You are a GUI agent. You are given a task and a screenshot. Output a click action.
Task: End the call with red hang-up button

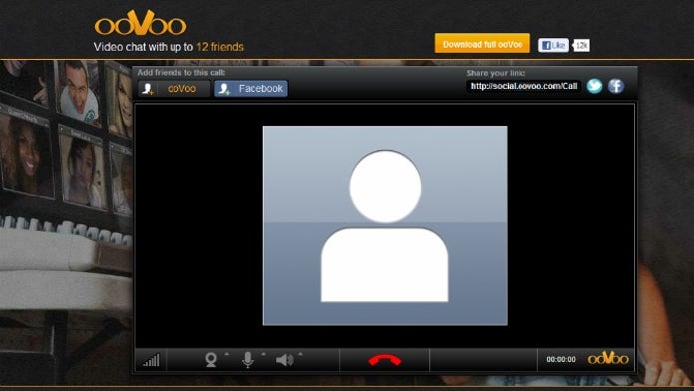pos(384,360)
